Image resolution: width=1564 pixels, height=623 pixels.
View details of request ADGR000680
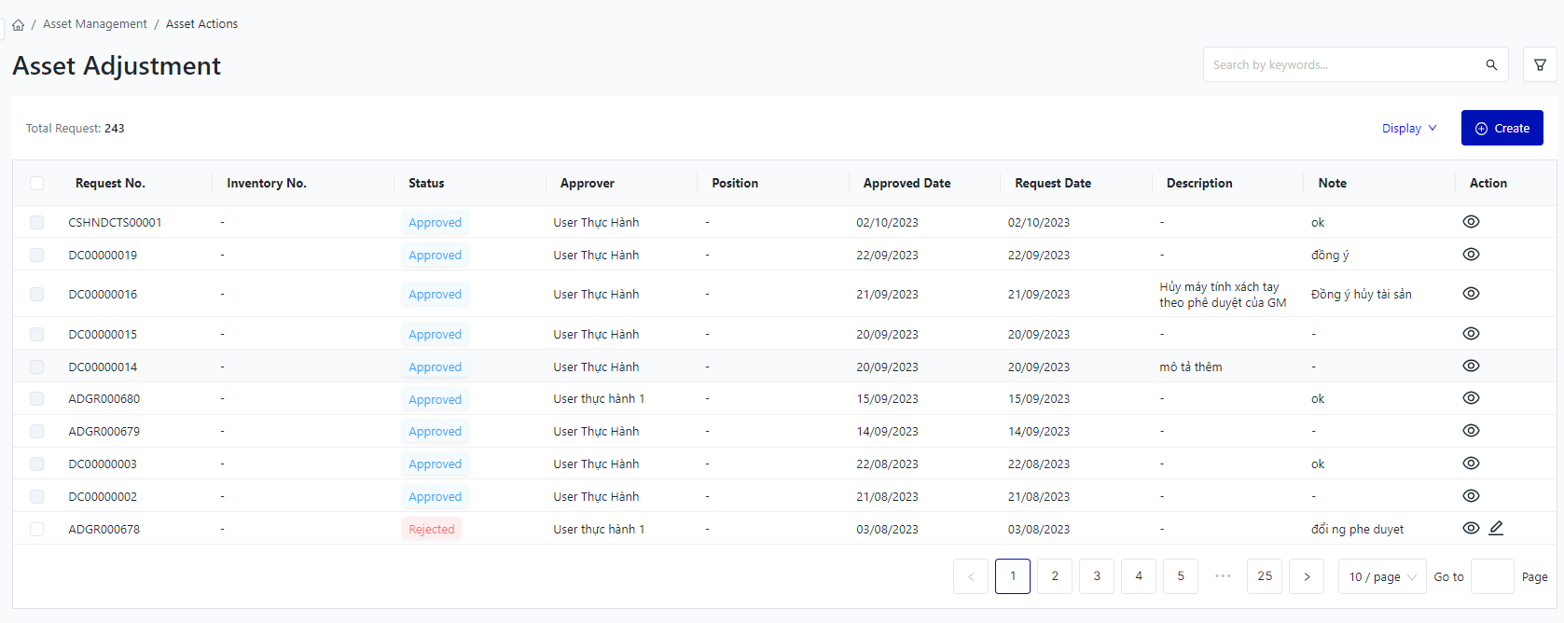pyautogui.click(x=1471, y=398)
